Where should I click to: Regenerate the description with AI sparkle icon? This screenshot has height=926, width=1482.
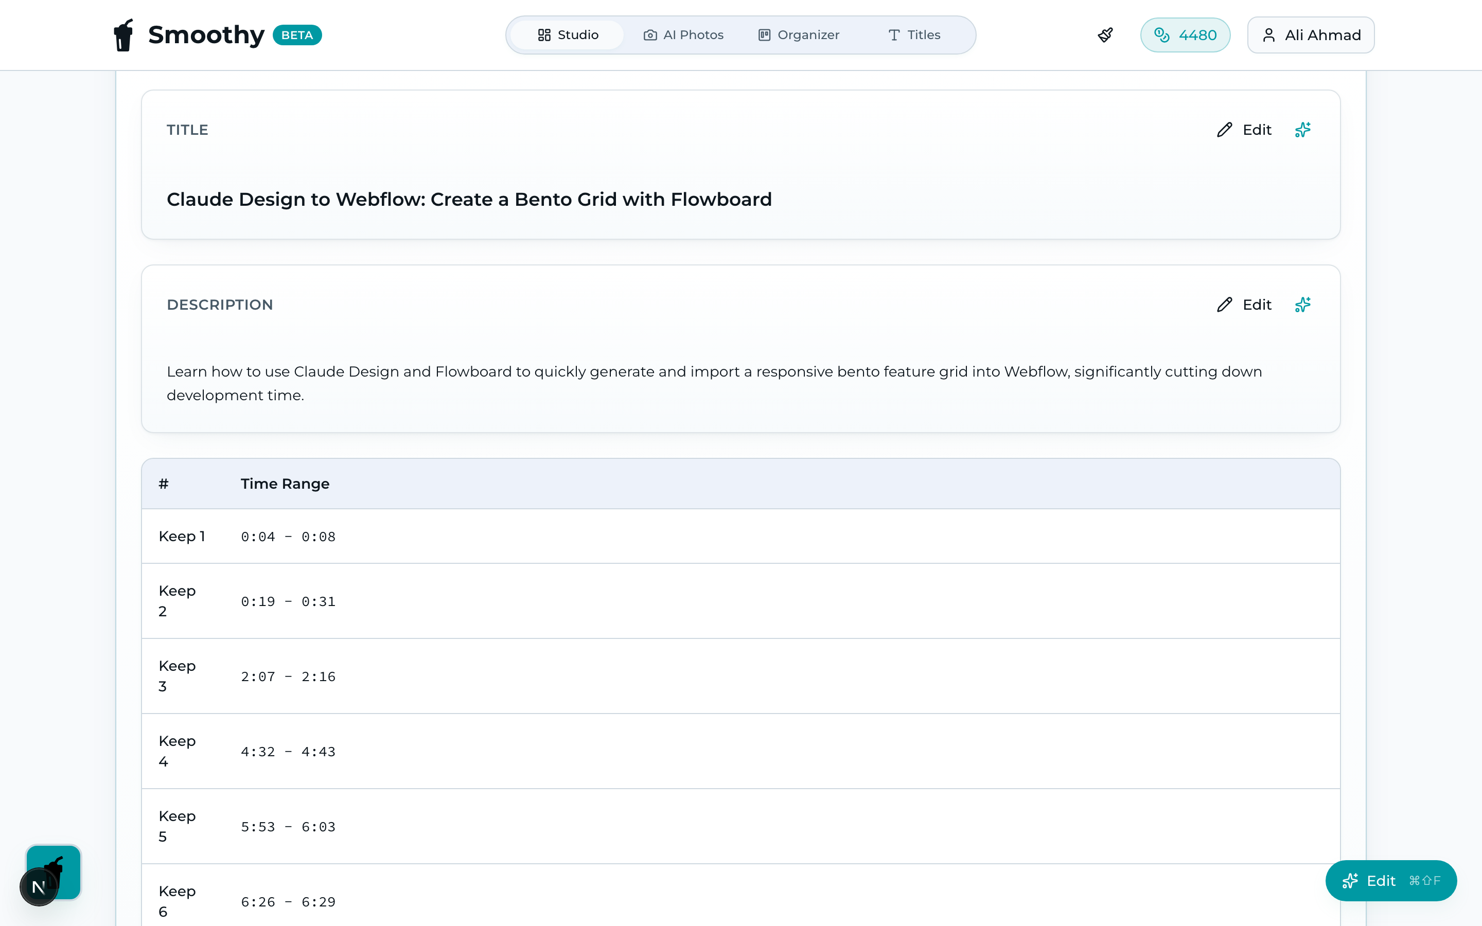[x=1302, y=305]
